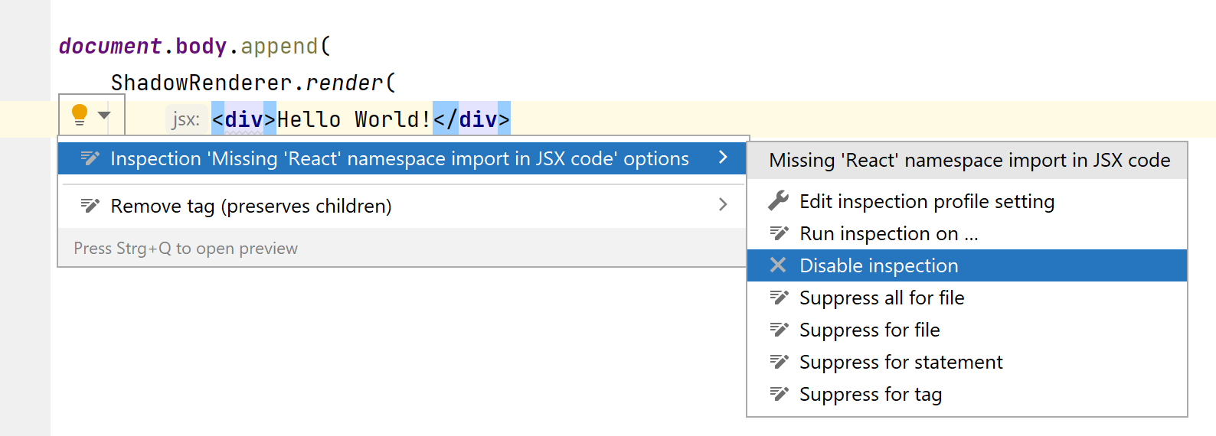
Task: Click the pencil icon beside Inspection options entry
Action: pos(90,158)
